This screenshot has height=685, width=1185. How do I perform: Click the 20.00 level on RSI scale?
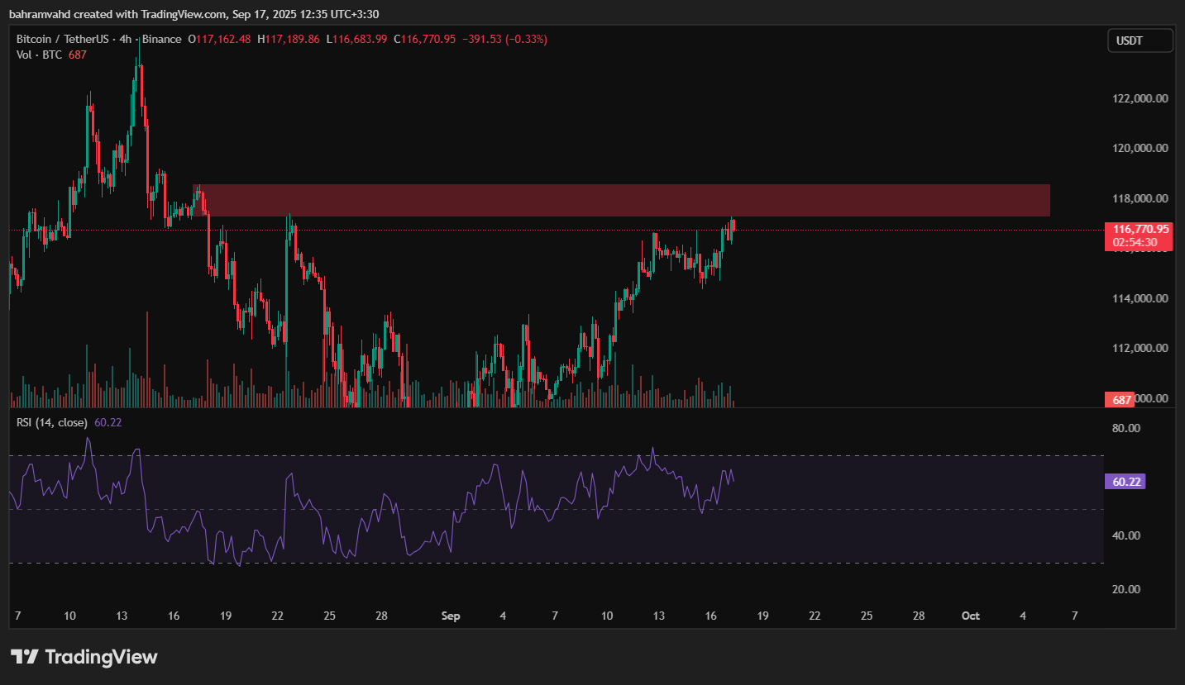pyautogui.click(x=1127, y=589)
